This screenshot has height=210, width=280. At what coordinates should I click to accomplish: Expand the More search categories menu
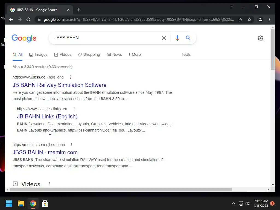135,55
